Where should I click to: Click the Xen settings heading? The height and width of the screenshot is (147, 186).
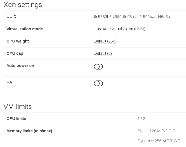pos(23,5)
